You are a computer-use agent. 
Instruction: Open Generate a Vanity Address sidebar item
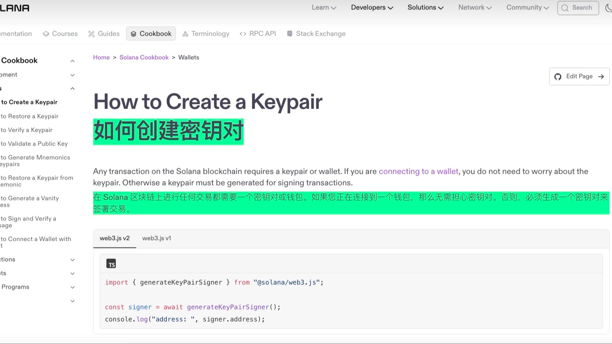(x=30, y=201)
